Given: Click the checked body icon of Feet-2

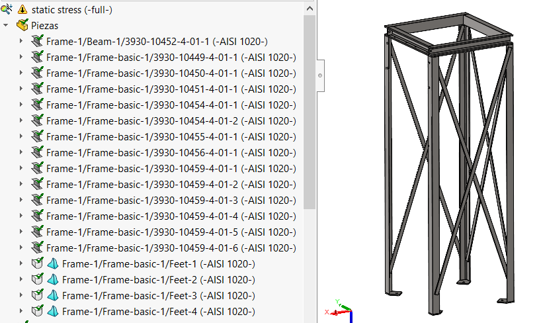Looking at the screenshot, I should coord(37,279).
